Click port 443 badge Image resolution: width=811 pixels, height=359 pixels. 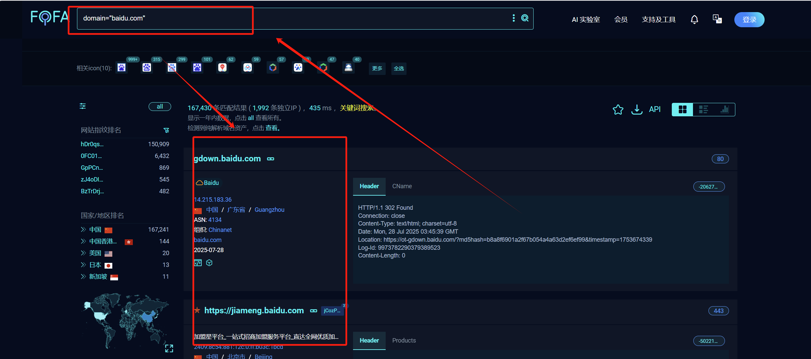coord(719,311)
